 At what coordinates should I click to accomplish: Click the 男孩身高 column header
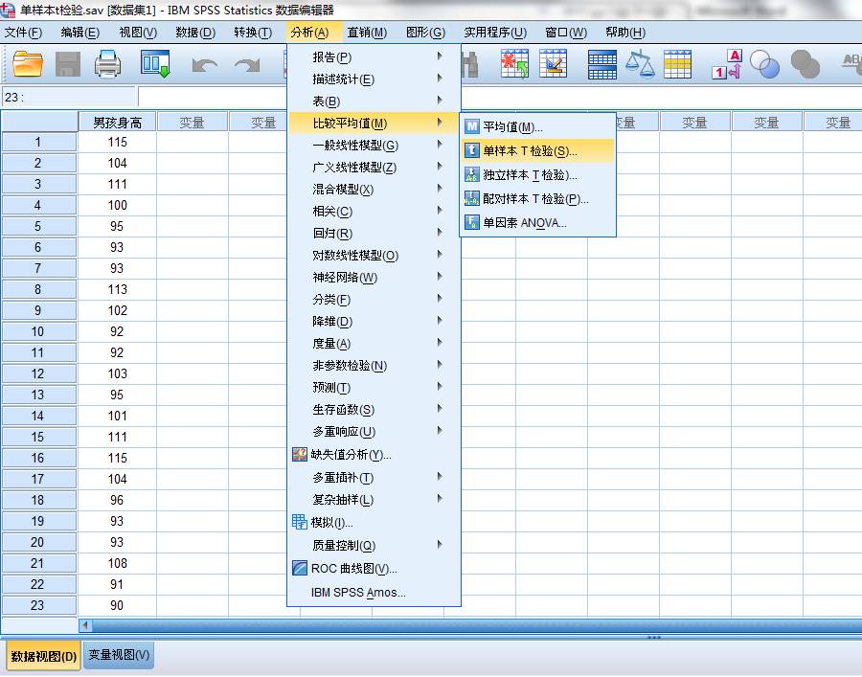117,122
